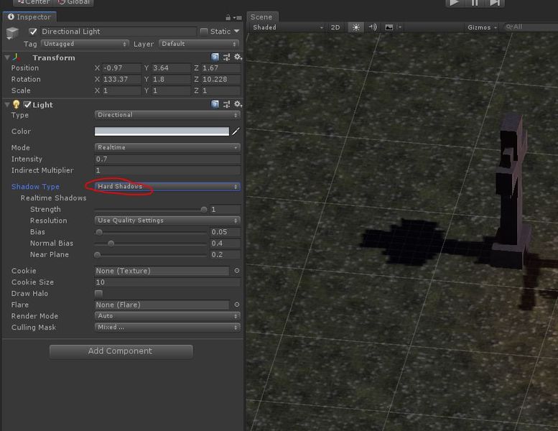Click the Play button in the toolbar
The height and width of the screenshot is (431, 558).
pyautogui.click(x=455, y=3)
